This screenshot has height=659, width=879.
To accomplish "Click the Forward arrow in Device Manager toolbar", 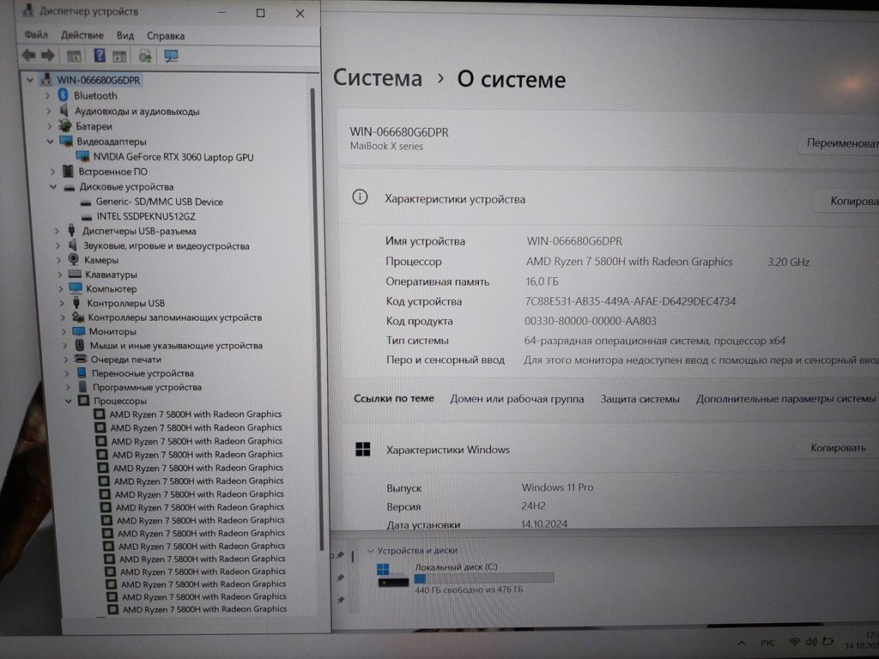I will pos(48,55).
